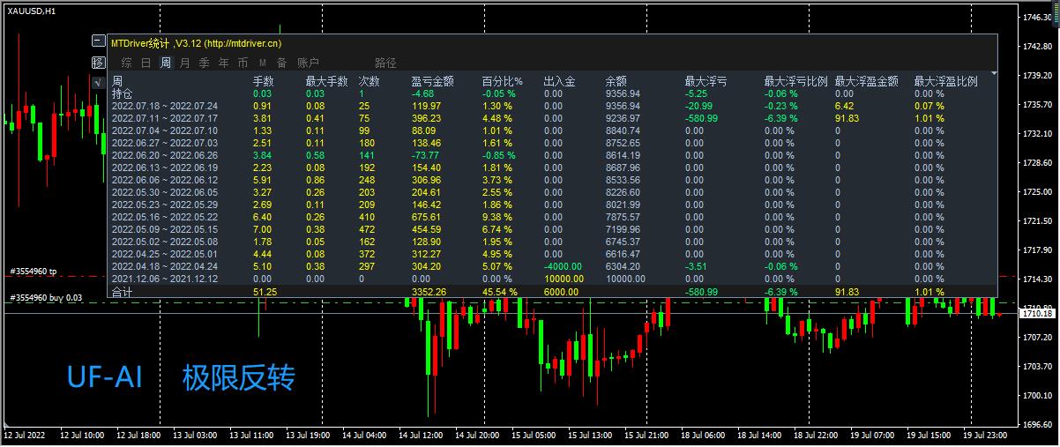Screen dimensions: 1060x447
Task: Open the 路径 path tab
Action: tap(385, 63)
